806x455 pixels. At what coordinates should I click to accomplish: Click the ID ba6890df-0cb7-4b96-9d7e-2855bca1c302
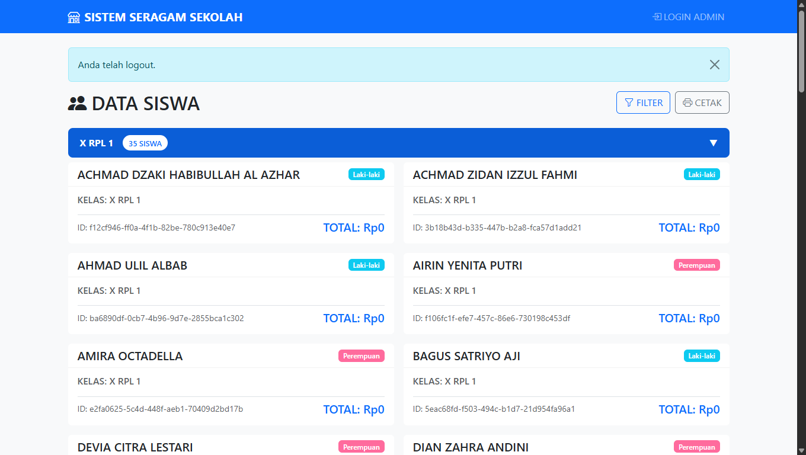click(161, 318)
